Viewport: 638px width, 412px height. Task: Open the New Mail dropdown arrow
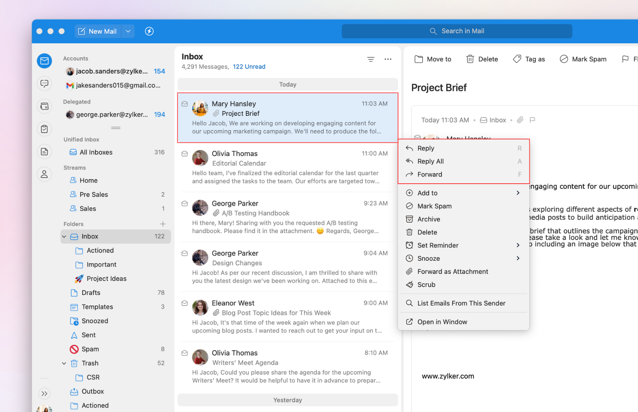[128, 31]
